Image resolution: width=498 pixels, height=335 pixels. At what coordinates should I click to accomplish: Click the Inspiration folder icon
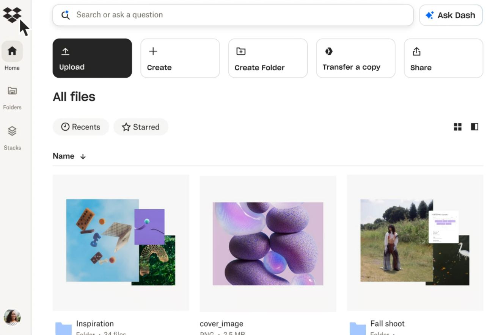(63, 329)
